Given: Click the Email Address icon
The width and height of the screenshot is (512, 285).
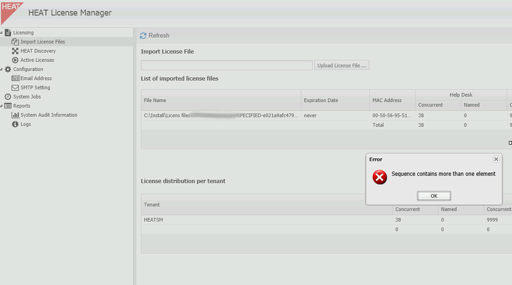Looking at the screenshot, I should click(x=15, y=79).
